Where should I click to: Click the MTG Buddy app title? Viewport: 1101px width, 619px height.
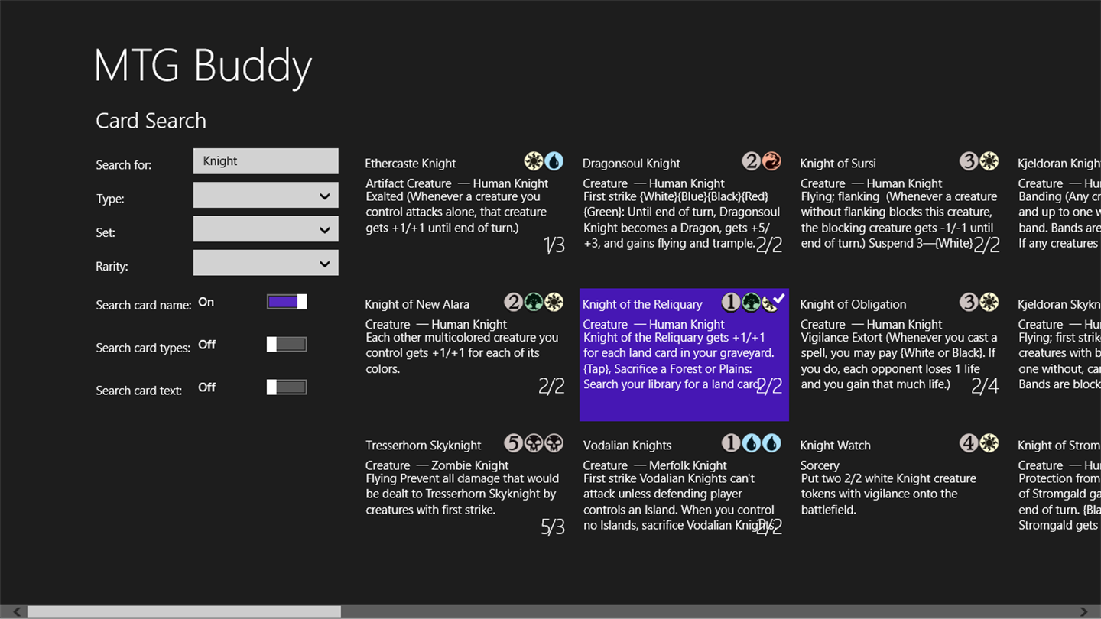coord(203,66)
